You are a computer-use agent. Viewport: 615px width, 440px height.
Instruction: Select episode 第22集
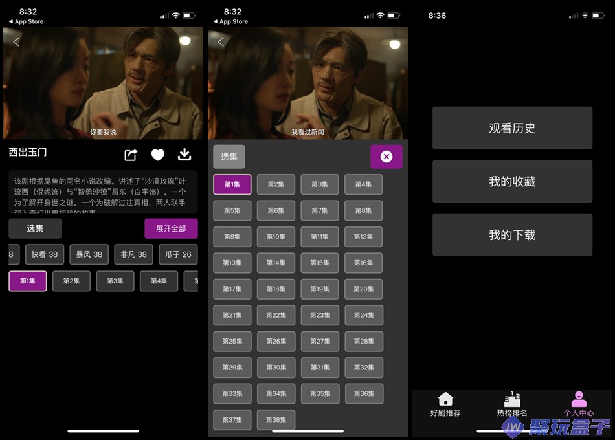pos(276,315)
